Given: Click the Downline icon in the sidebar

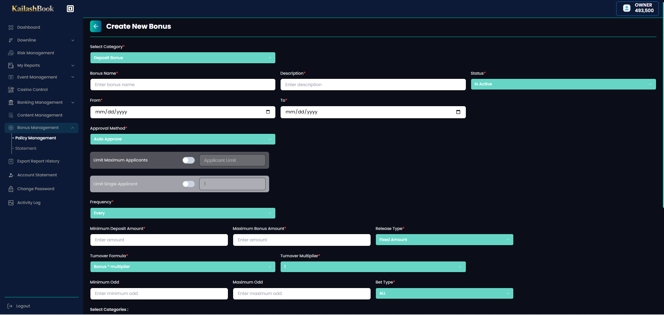Looking at the screenshot, I should click(11, 40).
